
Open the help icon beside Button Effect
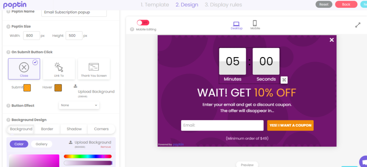click(x=9, y=105)
